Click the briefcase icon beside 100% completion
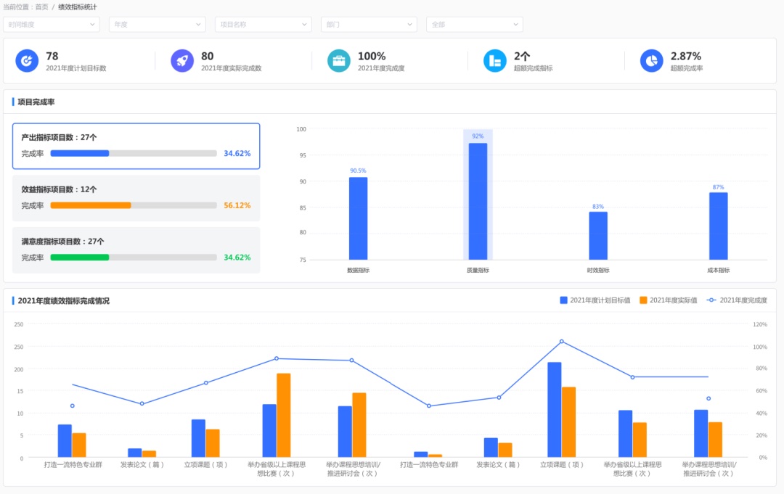The image size is (784, 494). click(x=338, y=61)
